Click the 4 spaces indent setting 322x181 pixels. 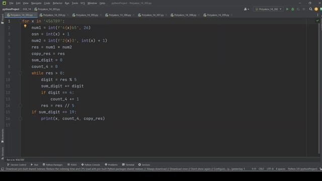point(281,169)
